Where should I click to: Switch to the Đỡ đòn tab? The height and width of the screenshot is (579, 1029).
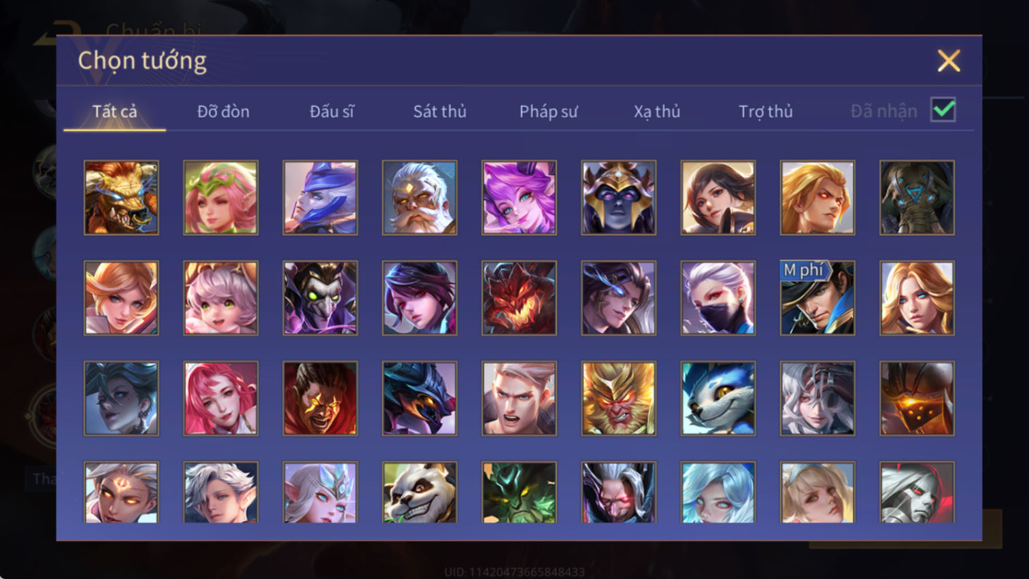223,112
